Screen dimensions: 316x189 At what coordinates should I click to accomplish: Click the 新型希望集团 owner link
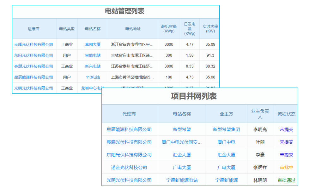[x=226, y=129]
